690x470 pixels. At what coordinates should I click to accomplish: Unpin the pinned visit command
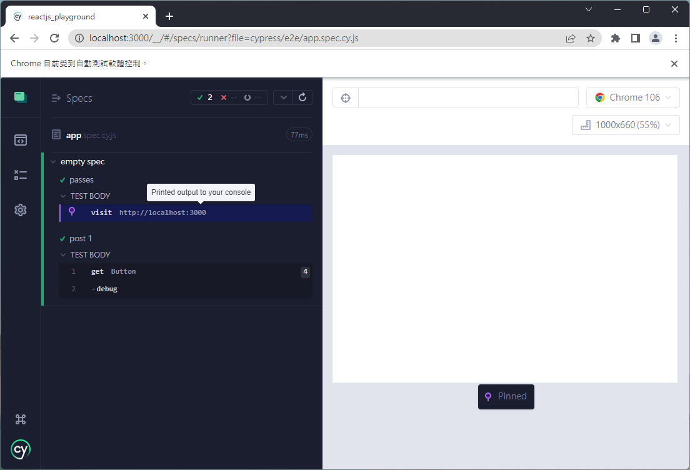(x=72, y=212)
